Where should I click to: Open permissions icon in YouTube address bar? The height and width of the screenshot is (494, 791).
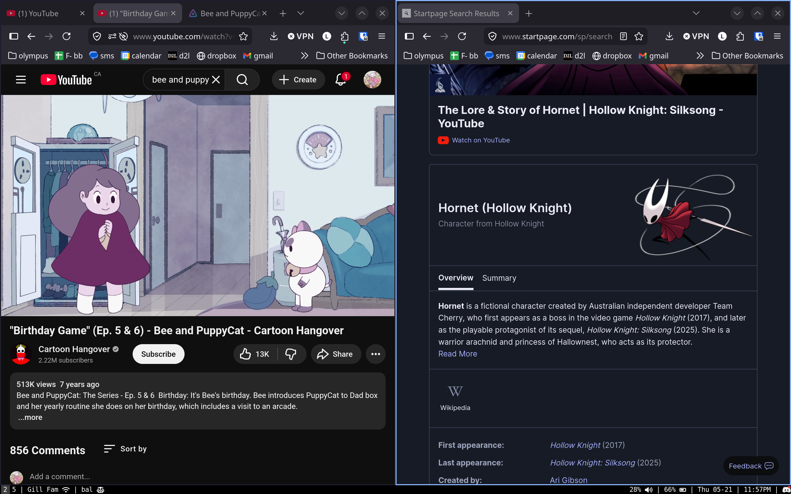[x=112, y=36]
